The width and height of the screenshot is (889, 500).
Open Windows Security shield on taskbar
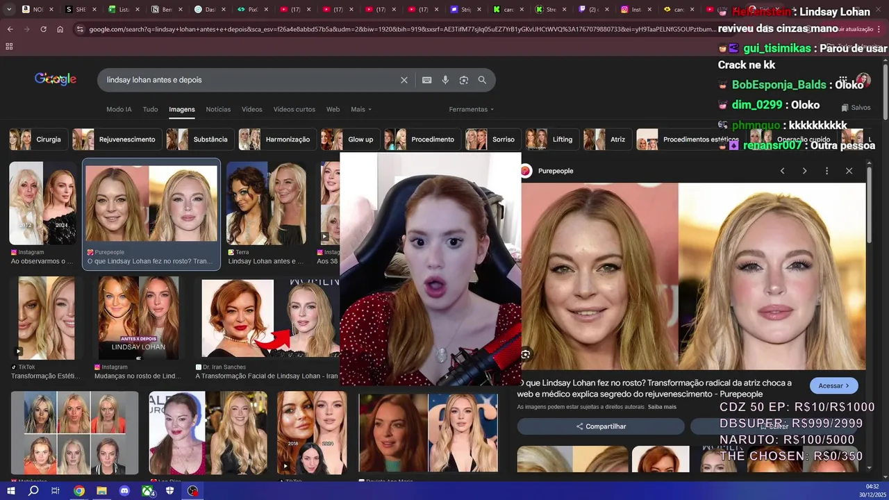coord(170,491)
